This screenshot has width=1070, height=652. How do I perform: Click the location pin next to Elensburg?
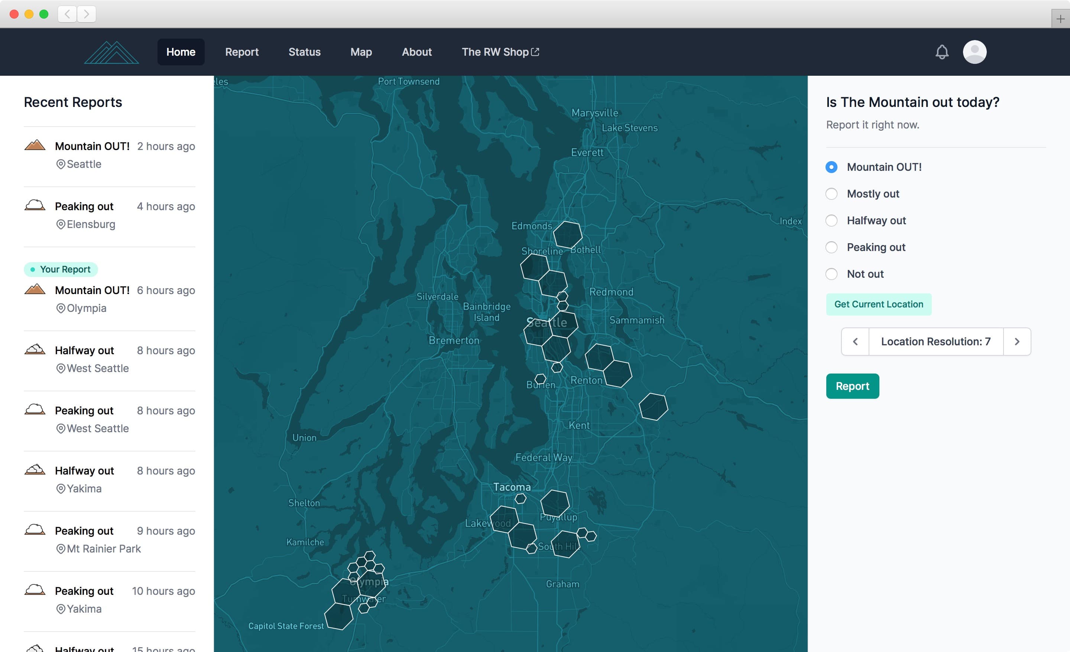coord(61,224)
